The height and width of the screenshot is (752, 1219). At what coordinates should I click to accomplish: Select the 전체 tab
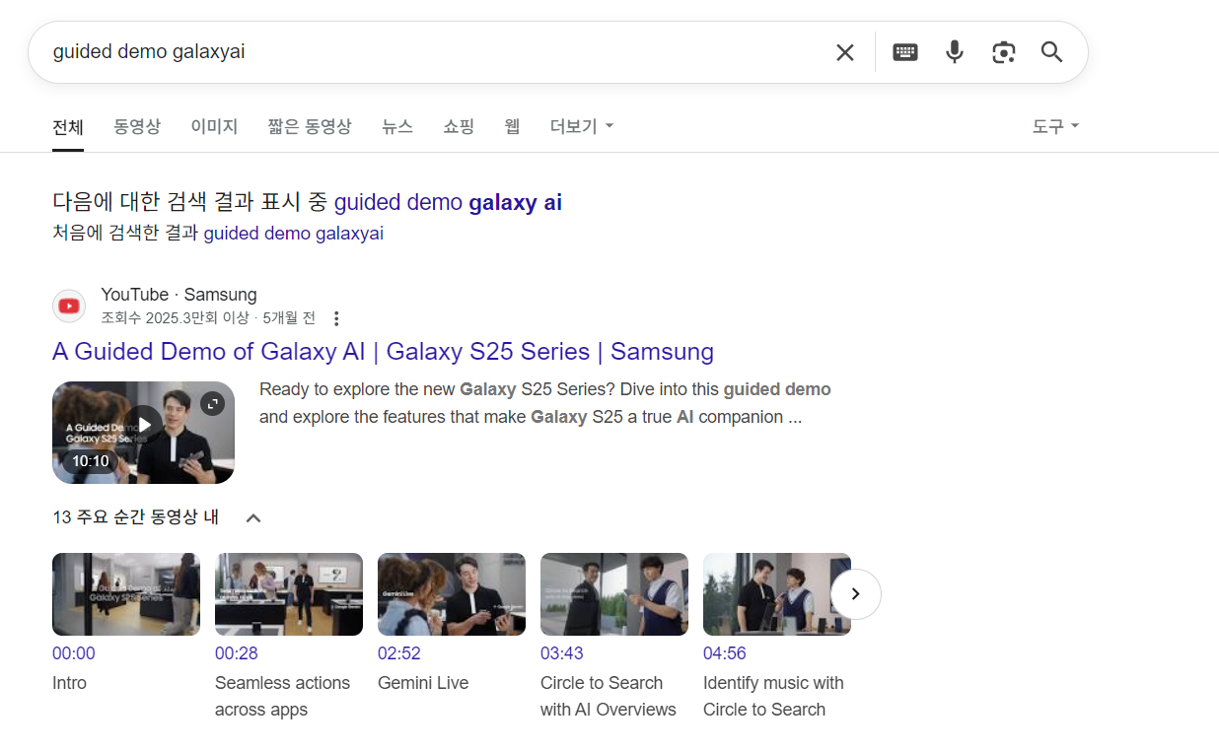pos(68,126)
